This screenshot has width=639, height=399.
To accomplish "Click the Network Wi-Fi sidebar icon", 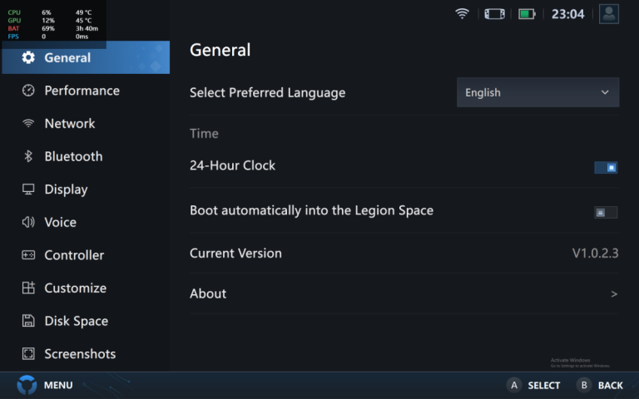I will 28,123.
